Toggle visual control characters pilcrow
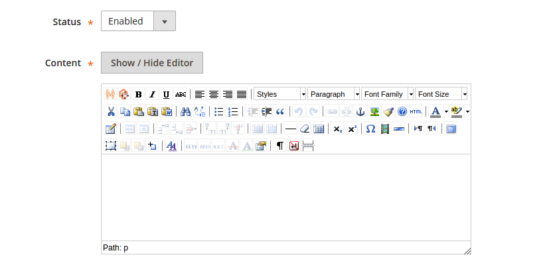Image resolution: width=551 pixels, height=273 pixels. (279, 146)
